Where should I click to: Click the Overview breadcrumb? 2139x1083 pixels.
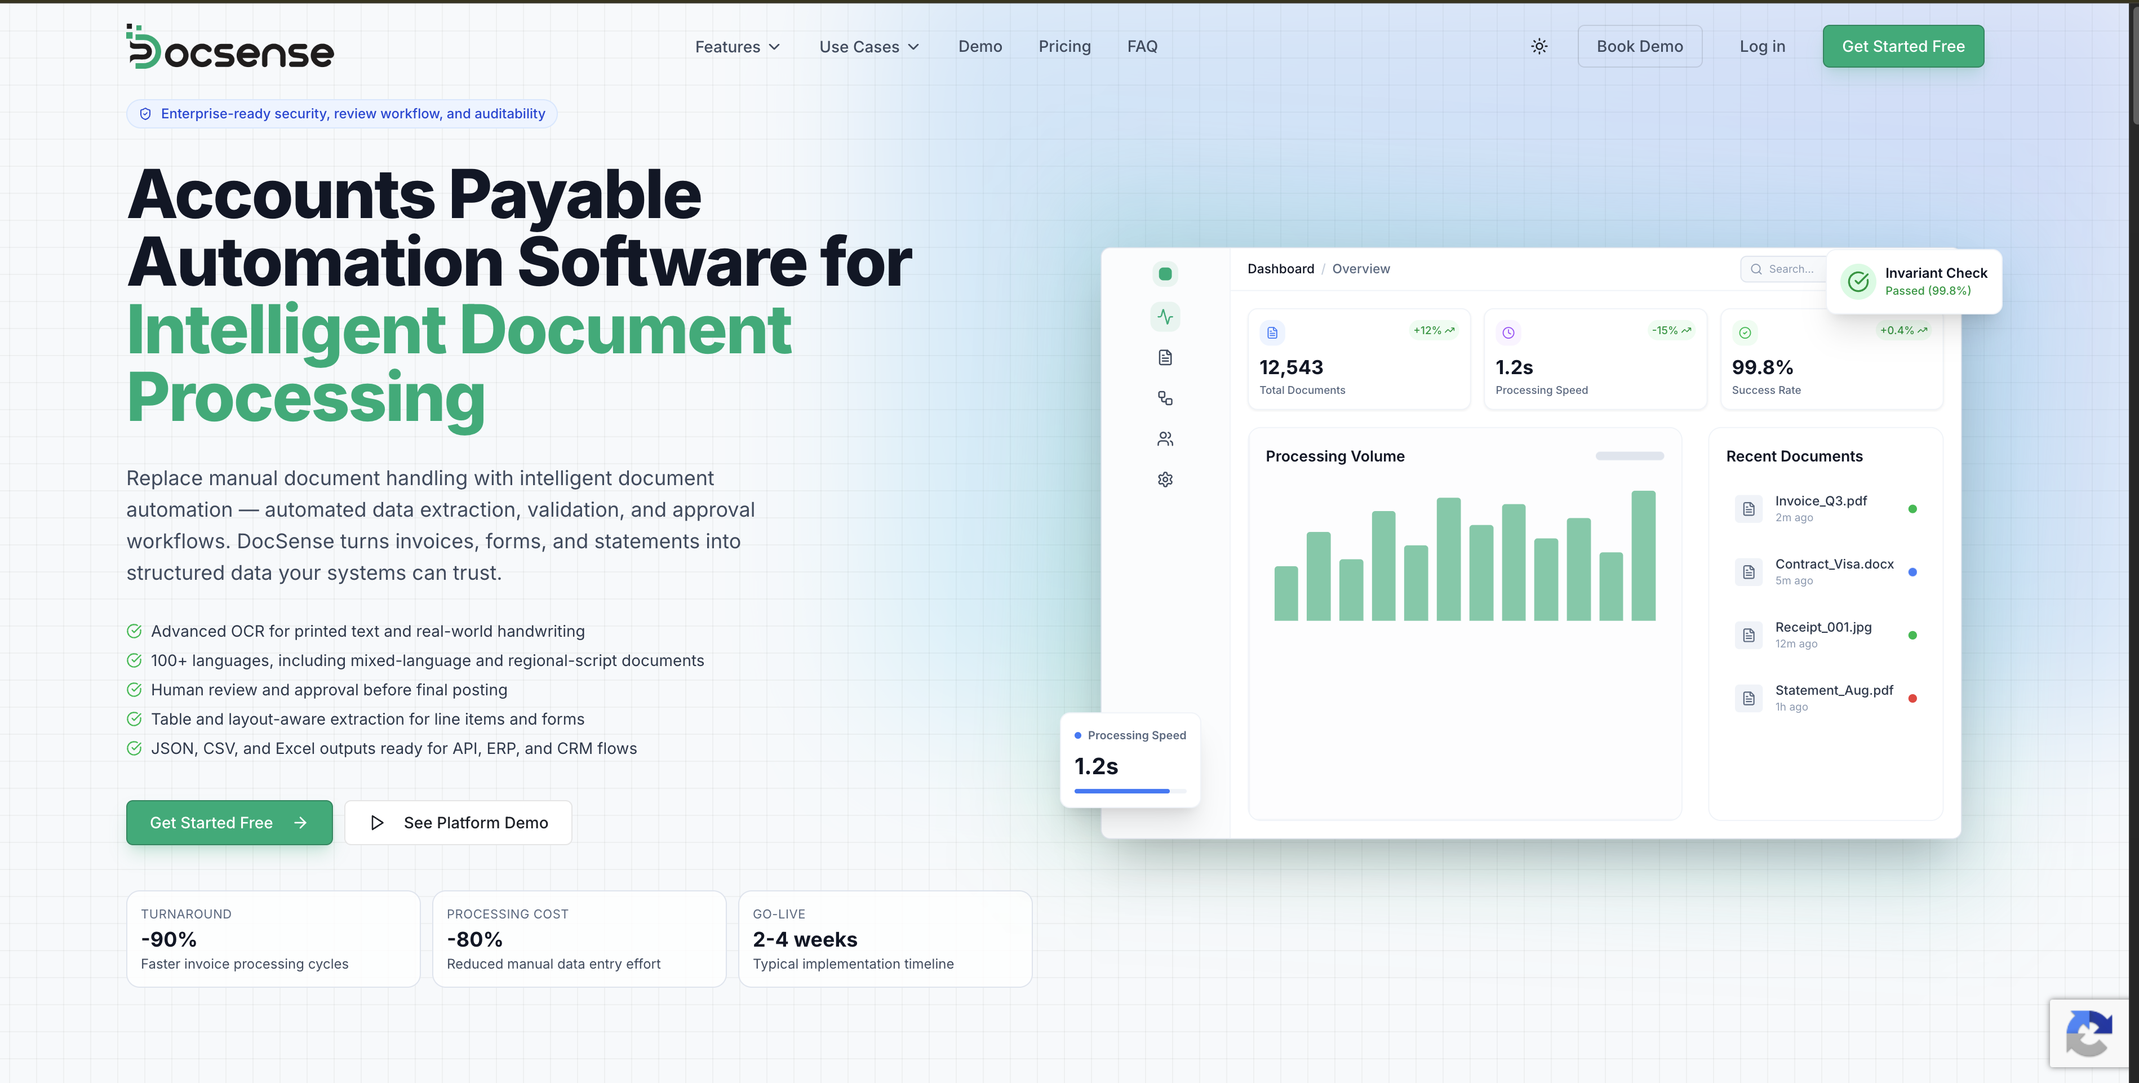pyautogui.click(x=1360, y=269)
